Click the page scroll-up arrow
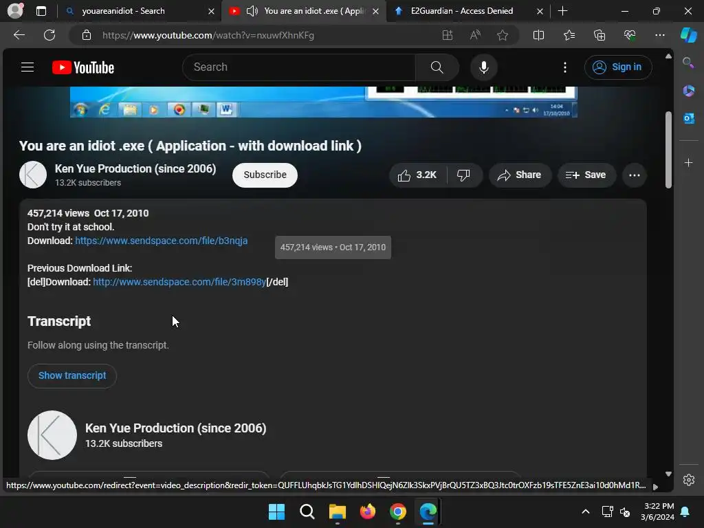This screenshot has width=704, height=528. click(668, 56)
